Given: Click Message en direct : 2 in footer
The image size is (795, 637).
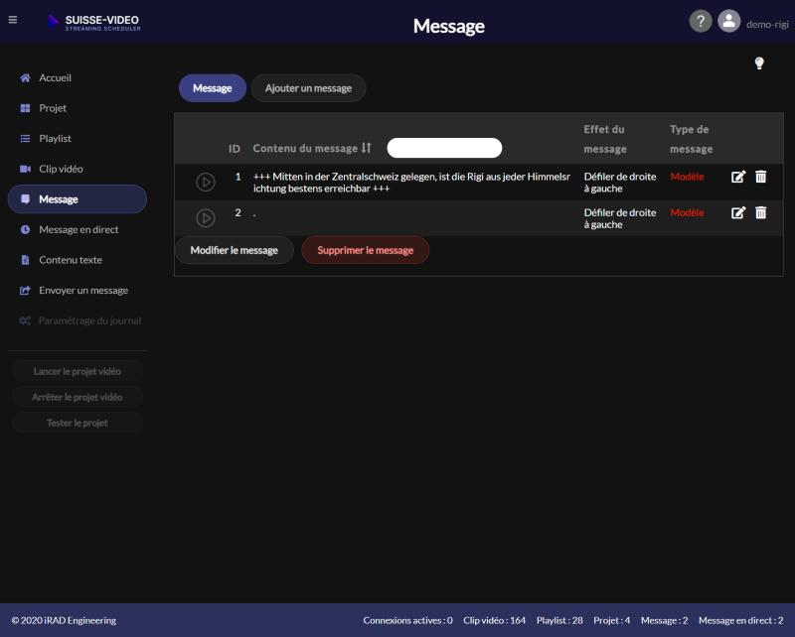Looking at the screenshot, I should coord(740,620).
